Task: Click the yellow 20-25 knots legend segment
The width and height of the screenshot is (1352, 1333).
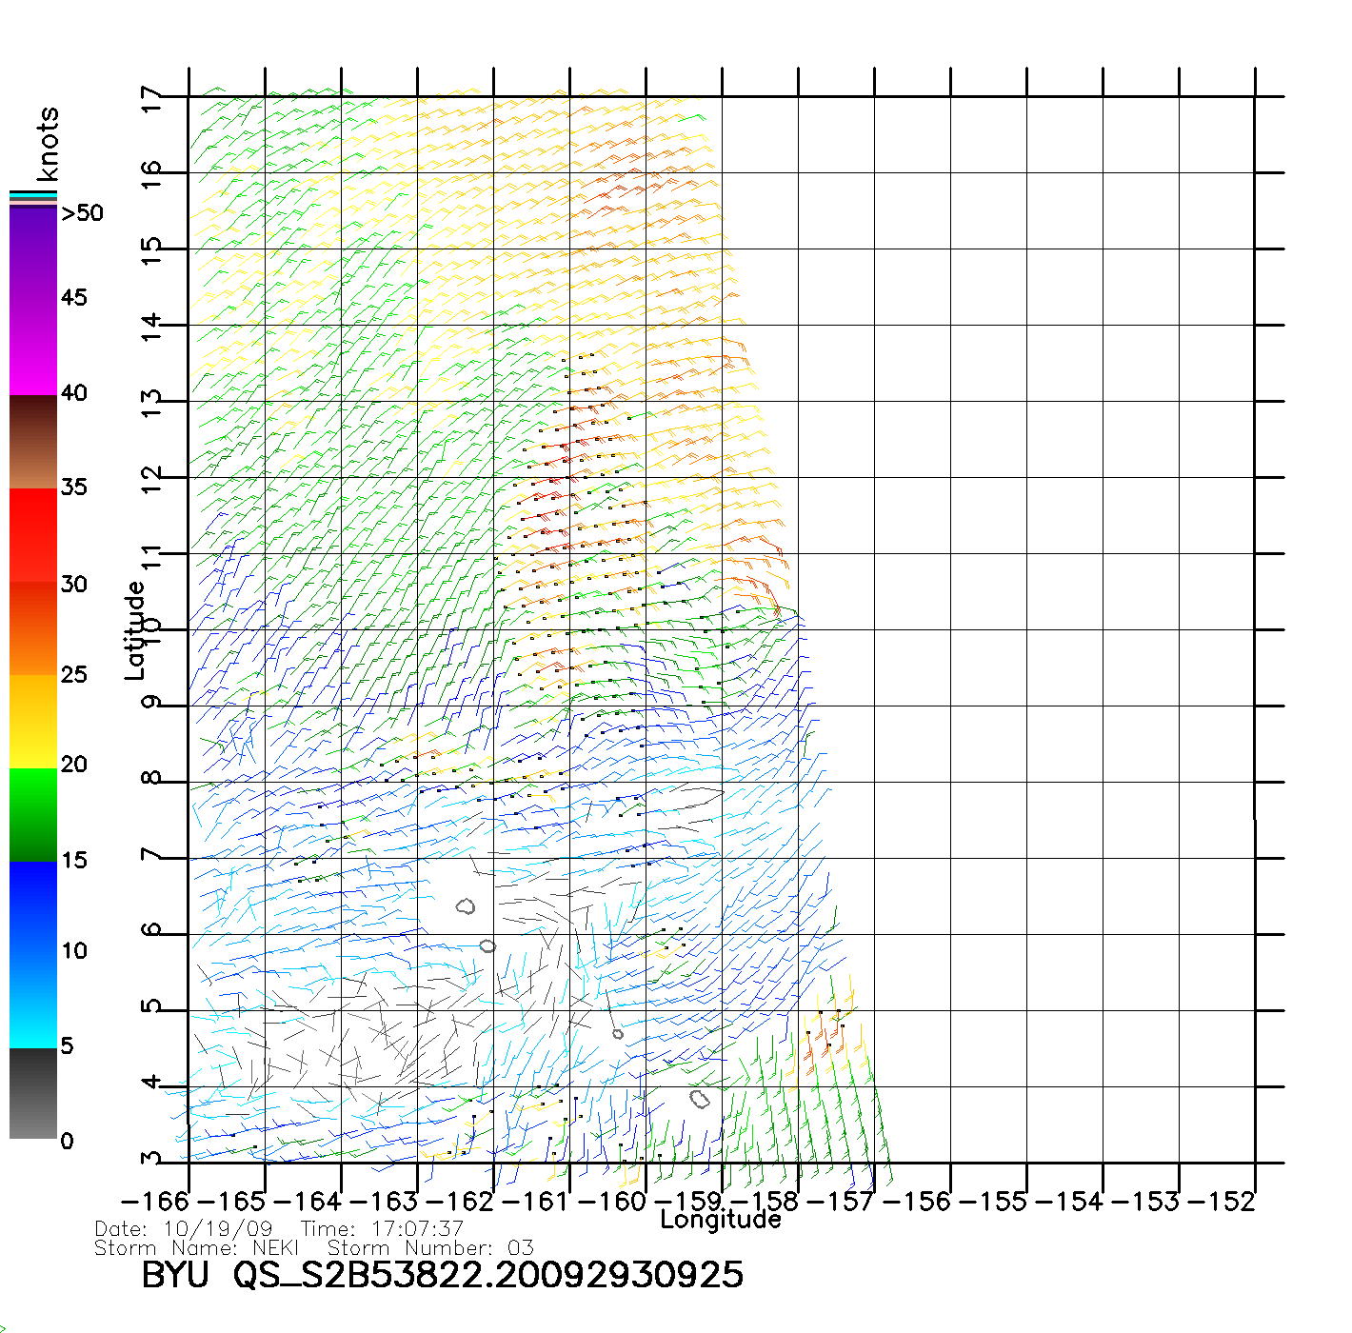Action: coord(33,721)
